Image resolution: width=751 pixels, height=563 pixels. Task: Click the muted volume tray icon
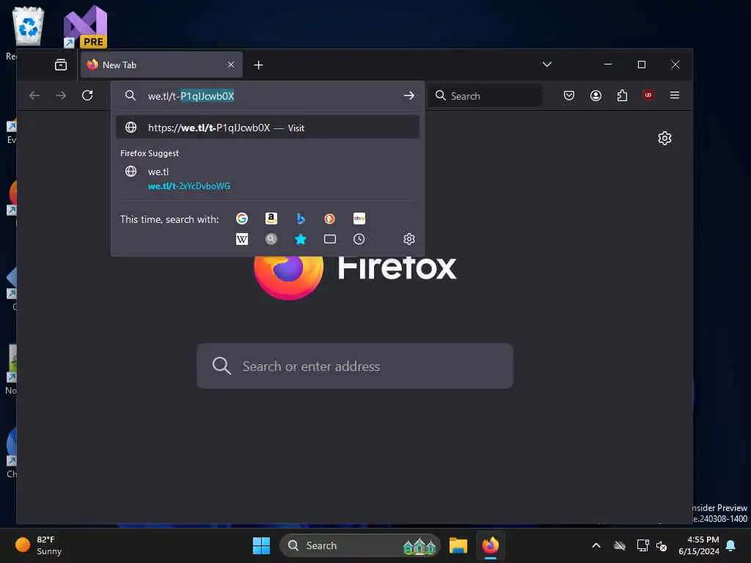click(x=662, y=545)
